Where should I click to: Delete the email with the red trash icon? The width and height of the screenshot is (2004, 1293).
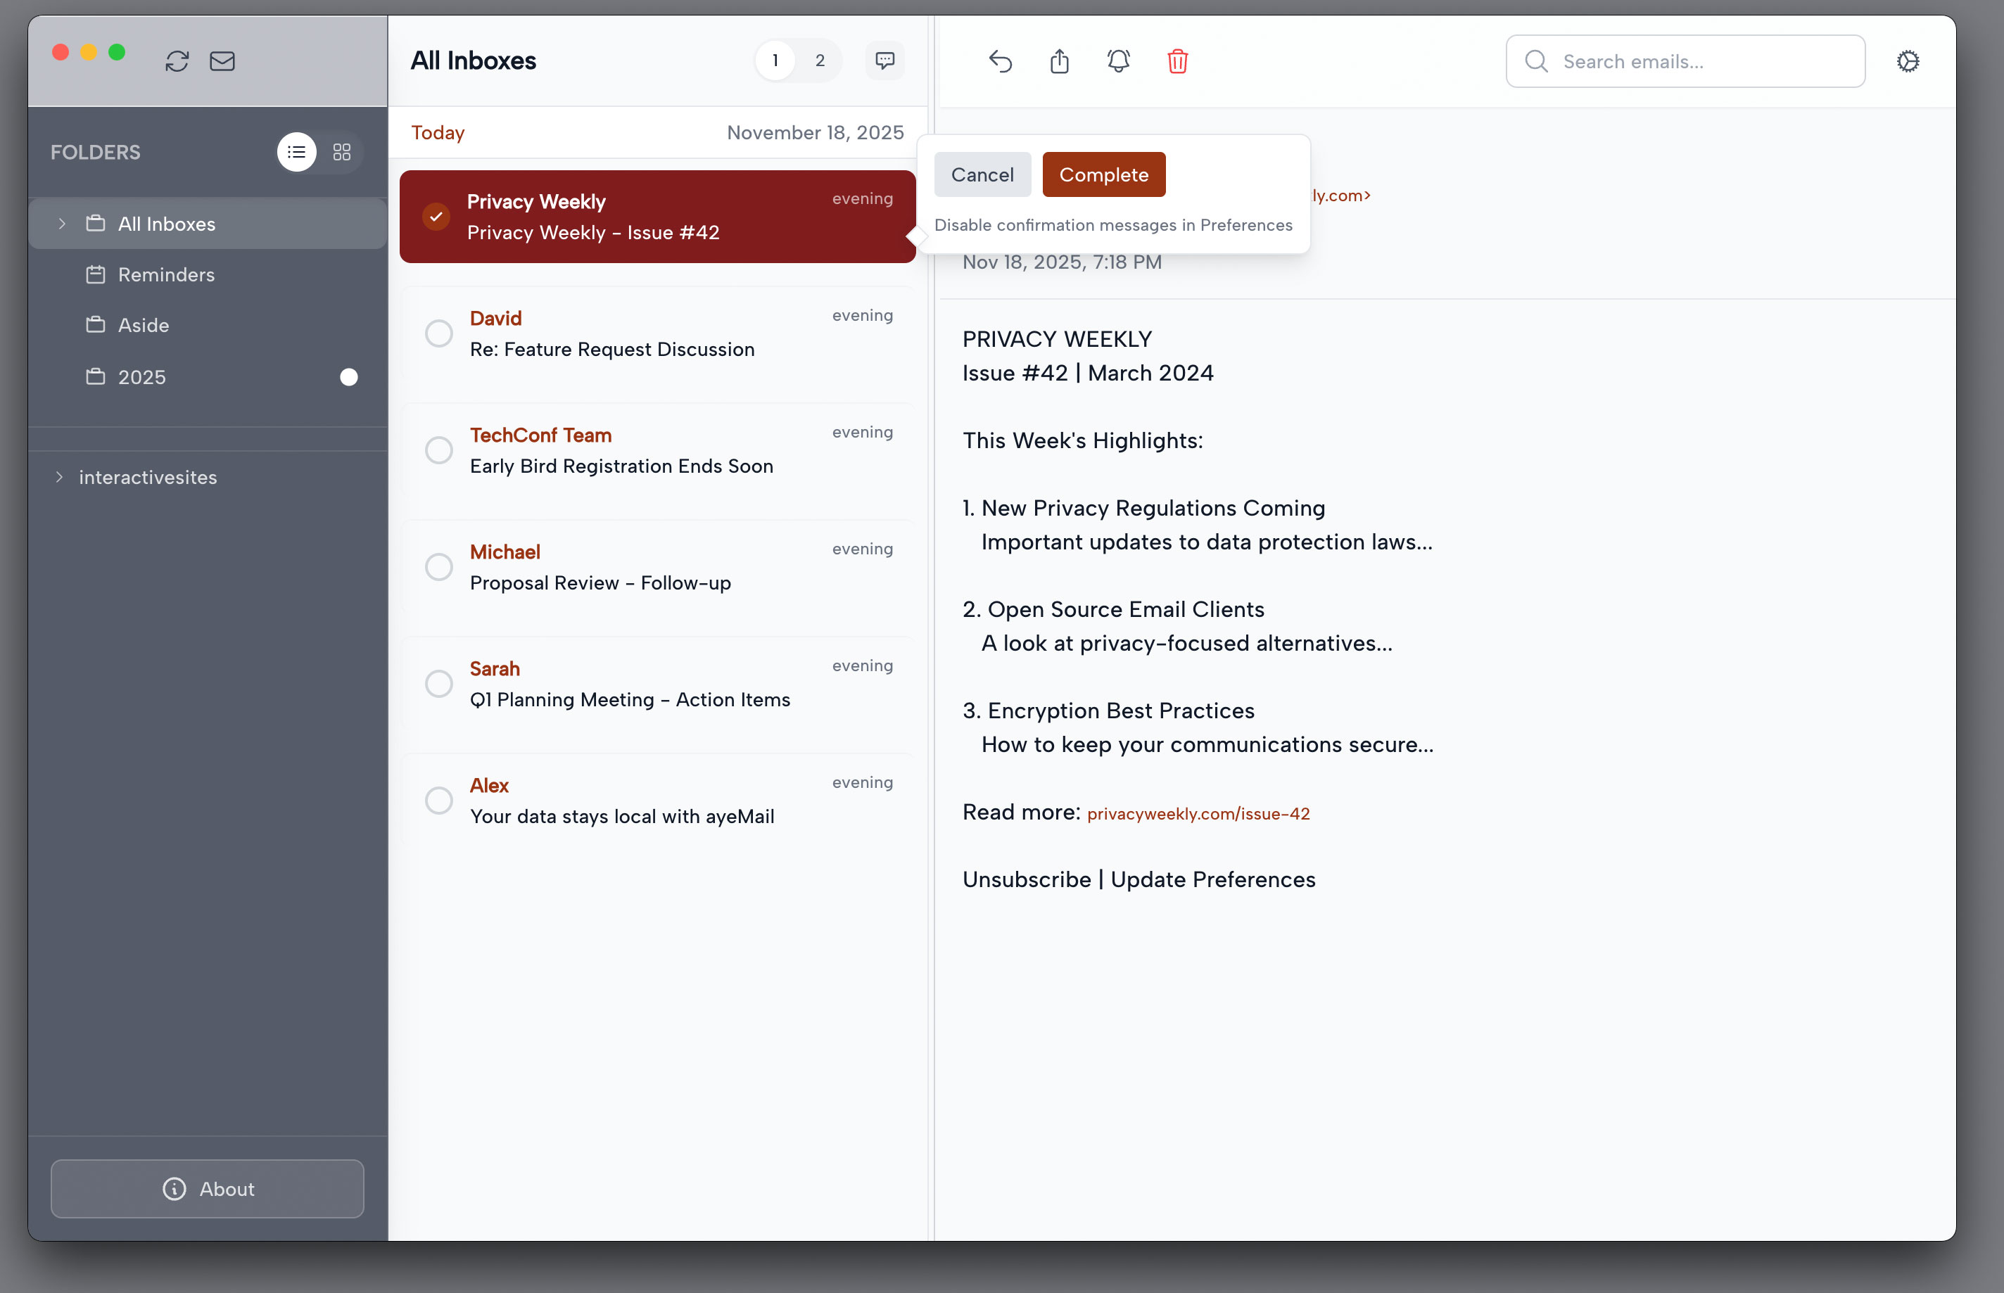[x=1177, y=61]
